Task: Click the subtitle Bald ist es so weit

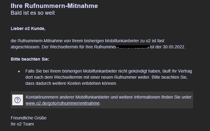Action: coord(33,13)
